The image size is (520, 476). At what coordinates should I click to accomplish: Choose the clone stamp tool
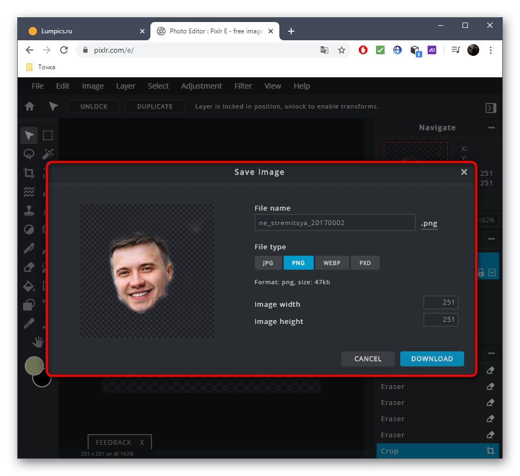(29, 210)
